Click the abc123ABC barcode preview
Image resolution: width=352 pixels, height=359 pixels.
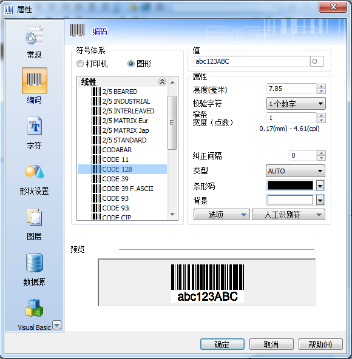click(x=208, y=283)
